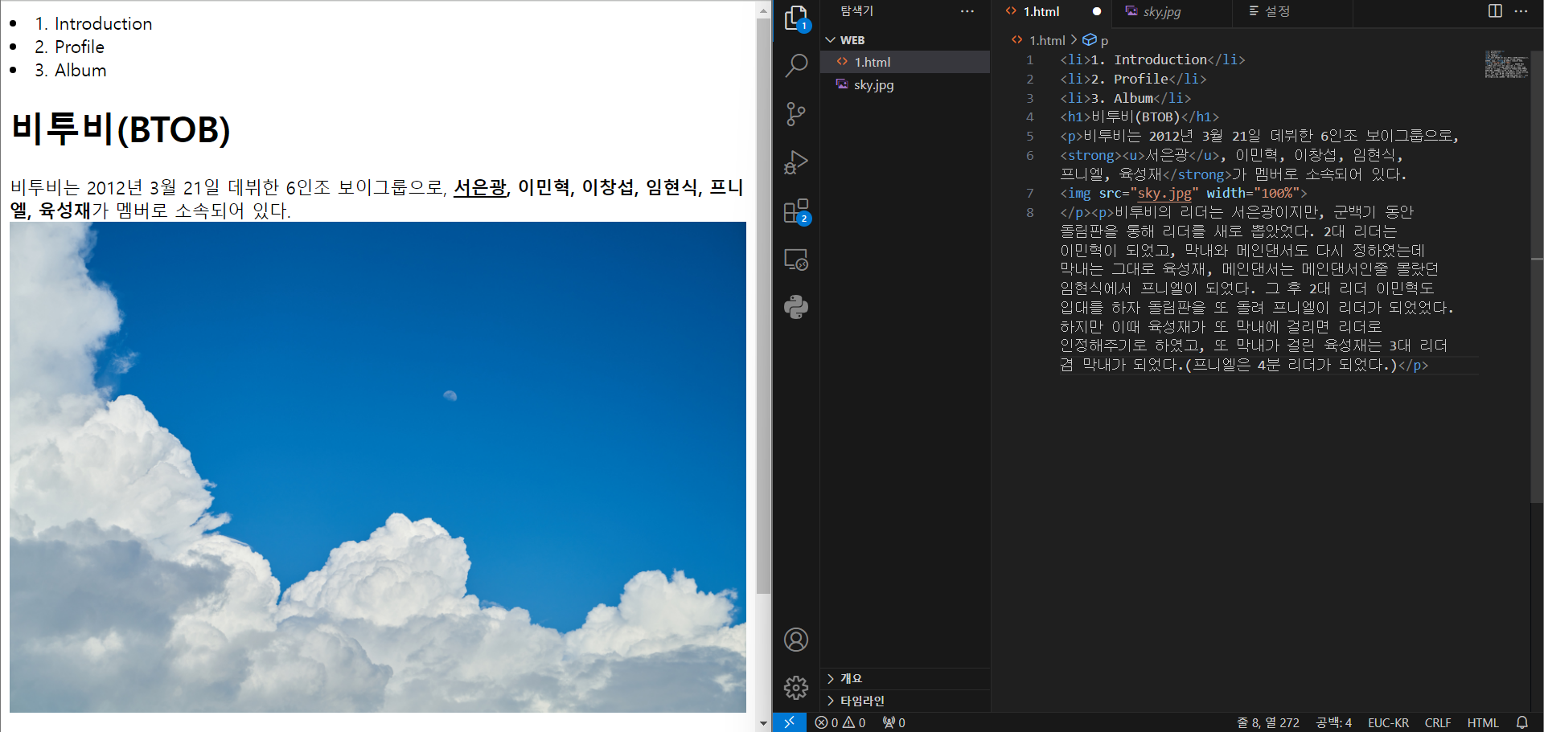
Task: Open the Source Control view
Action: pos(796,114)
